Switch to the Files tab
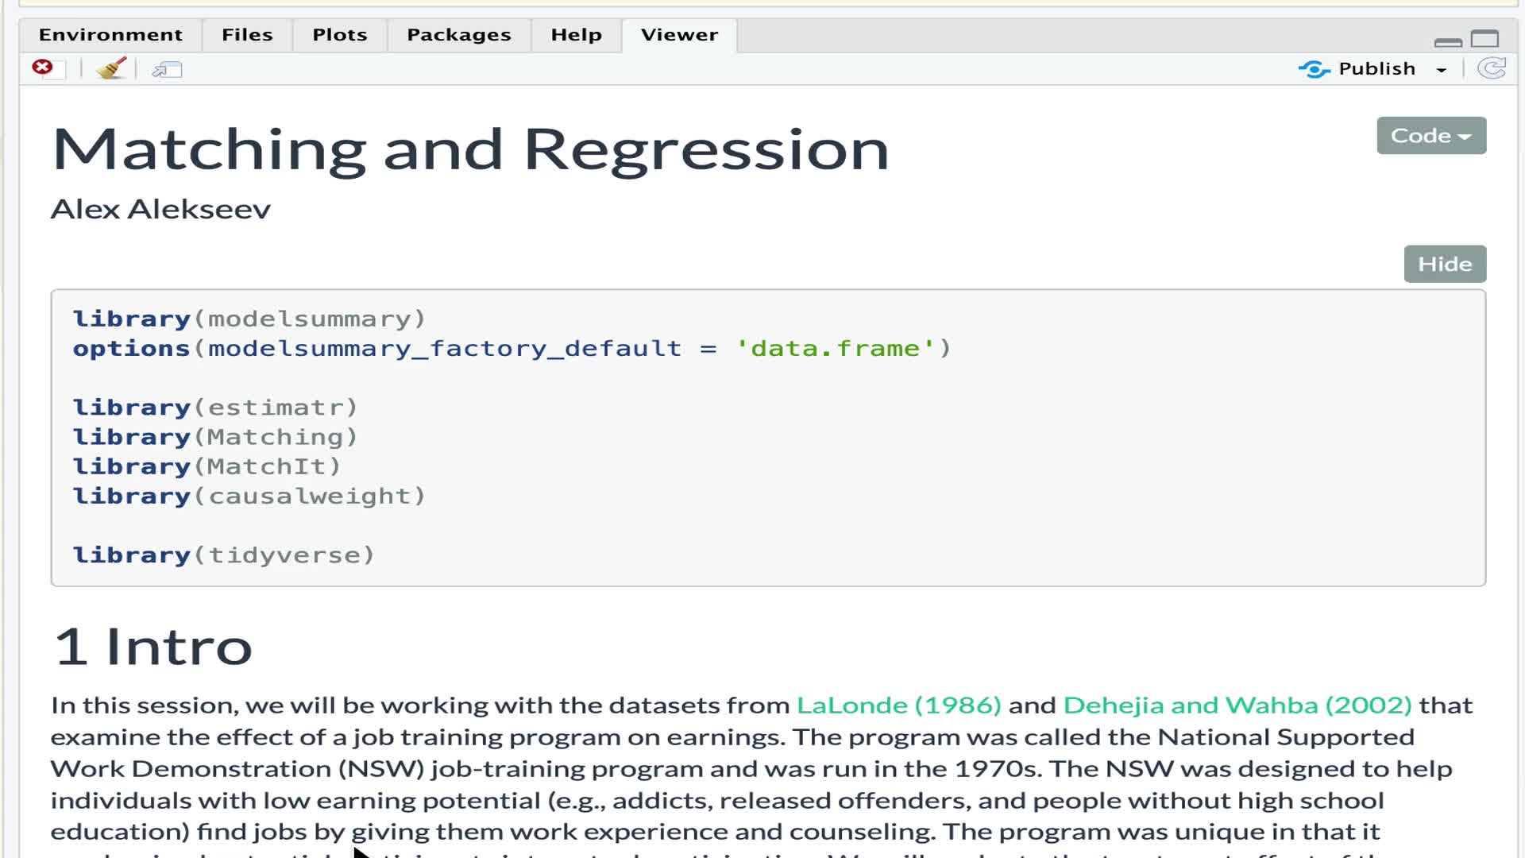The width and height of the screenshot is (1525, 858). [x=247, y=35]
